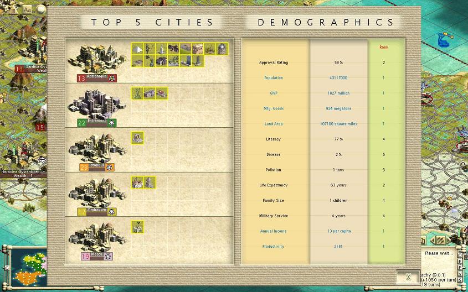This screenshot has width=468, height=292.
Task: Click the 'Productivity' demographics label
Action: pyautogui.click(x=274, y=247)
